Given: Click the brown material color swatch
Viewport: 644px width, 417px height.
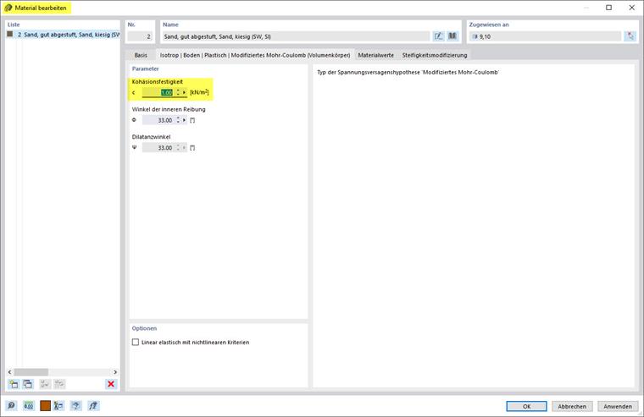Looking at the screenshot, I should (x=45, y=406).
